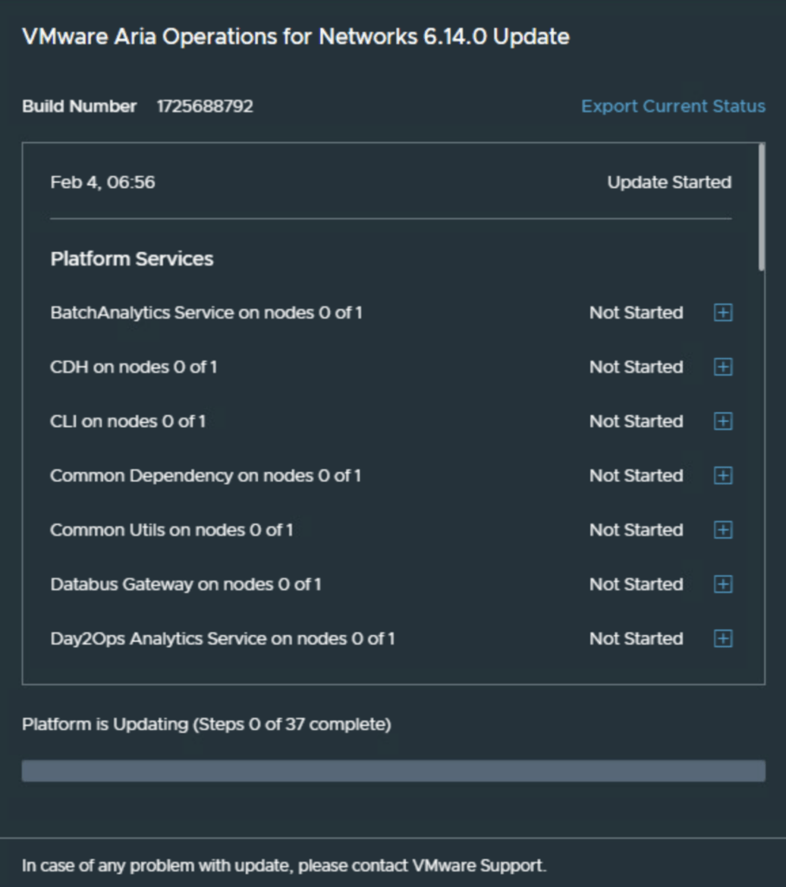Expand the BatchAnalytics Service details plus icon
Screen dimensions: 786x887
(x=723, y=313)
